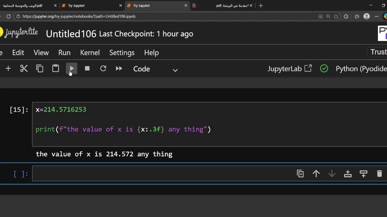Click the x=214.5716253 code line

(x=61, y=109)
